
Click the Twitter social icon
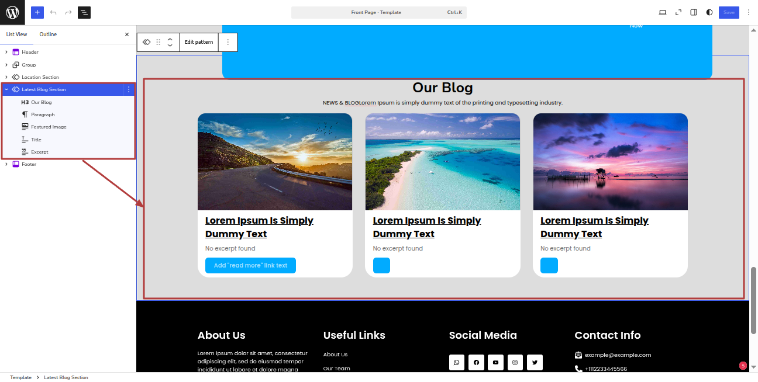pos(535,363)
